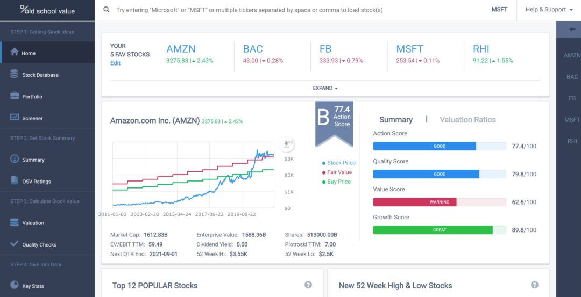Image resolution: width=581 pixels, height=297 pixels.
Task: Open the Screener chart icon
Action: [15, 117]
